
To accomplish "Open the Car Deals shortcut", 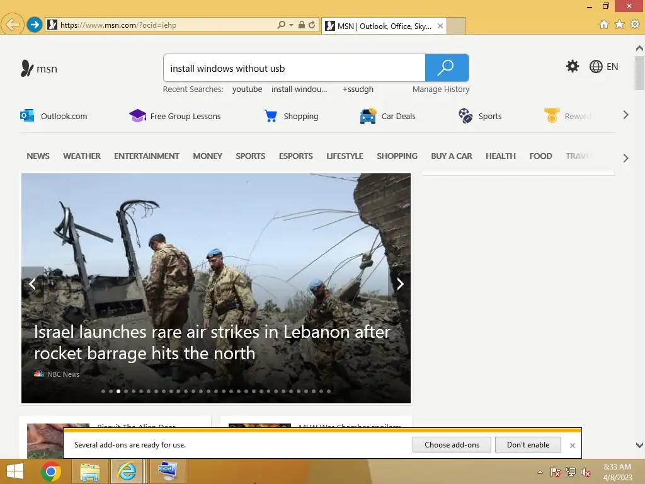I will (x=387, y=116).
